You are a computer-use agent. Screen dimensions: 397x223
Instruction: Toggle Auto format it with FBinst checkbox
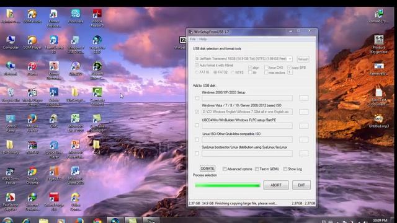point(197,65)
